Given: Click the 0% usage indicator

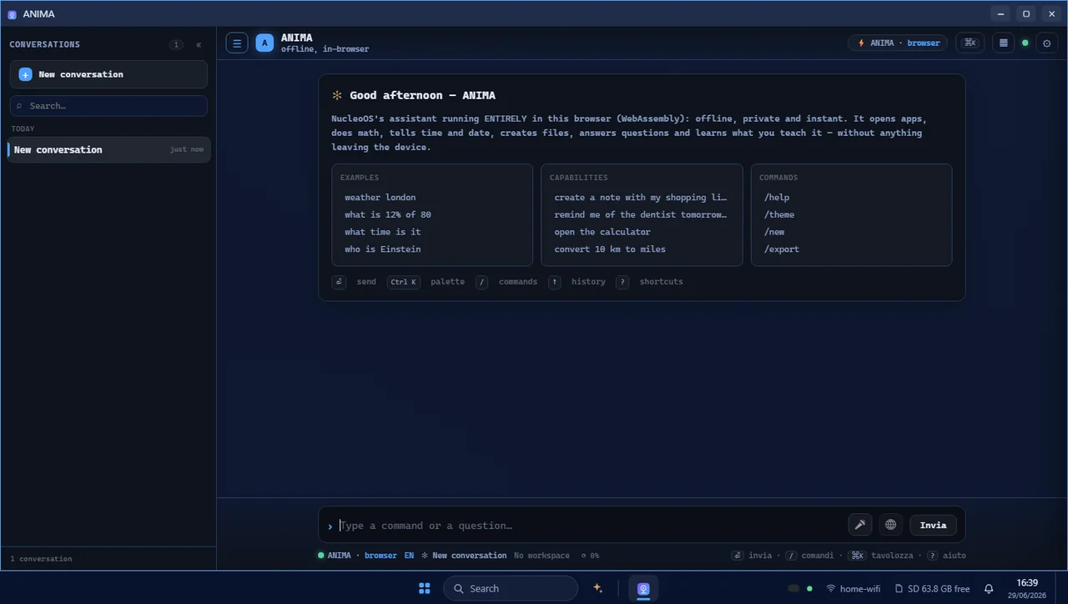Looking at the screenshot, I should coord(590,556).
